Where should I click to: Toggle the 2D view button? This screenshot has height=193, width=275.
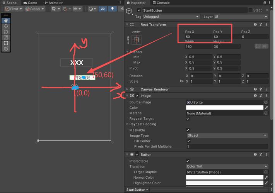pyautogui.click(x=103, y=9)
